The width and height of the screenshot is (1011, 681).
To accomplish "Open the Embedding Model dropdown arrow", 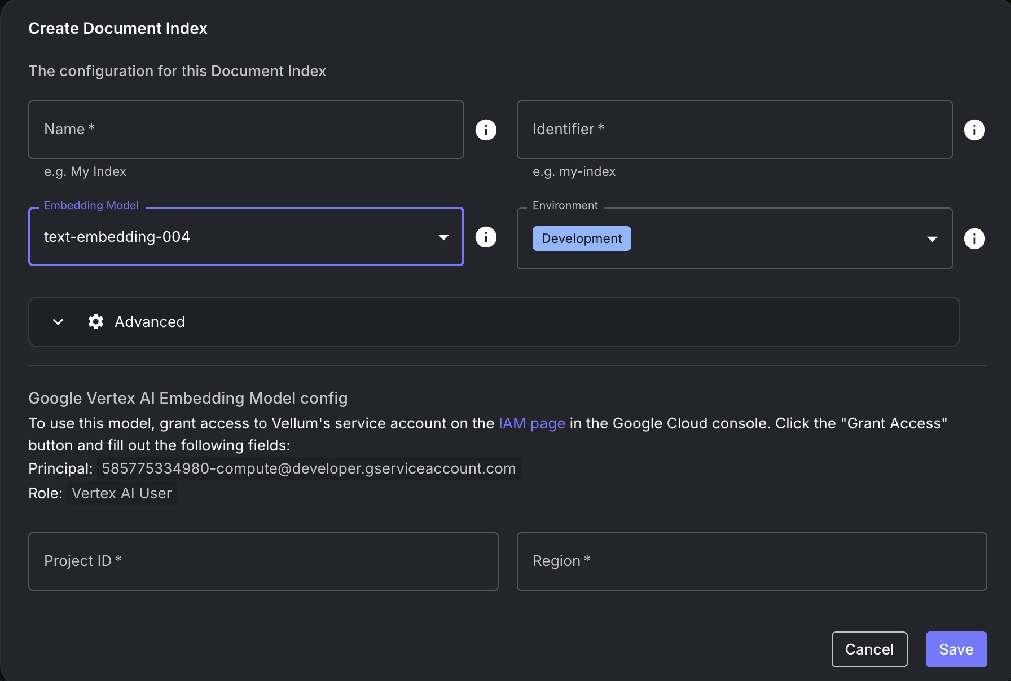I will click(x=443, y=237).
